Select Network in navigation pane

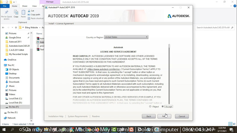coord(12,118)
